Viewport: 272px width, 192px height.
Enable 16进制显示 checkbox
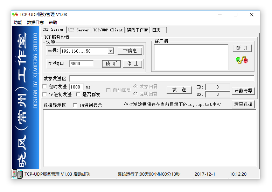75,105
